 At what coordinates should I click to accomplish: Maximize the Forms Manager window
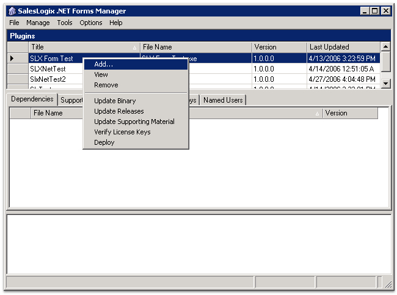pos(375,11)
